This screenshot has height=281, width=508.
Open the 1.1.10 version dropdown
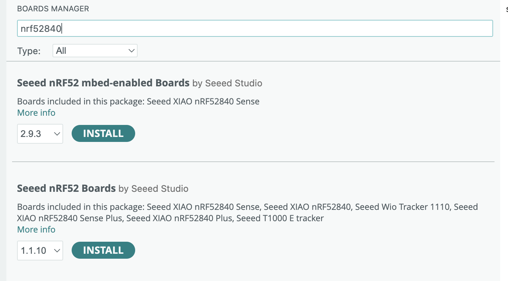[40, 251]
